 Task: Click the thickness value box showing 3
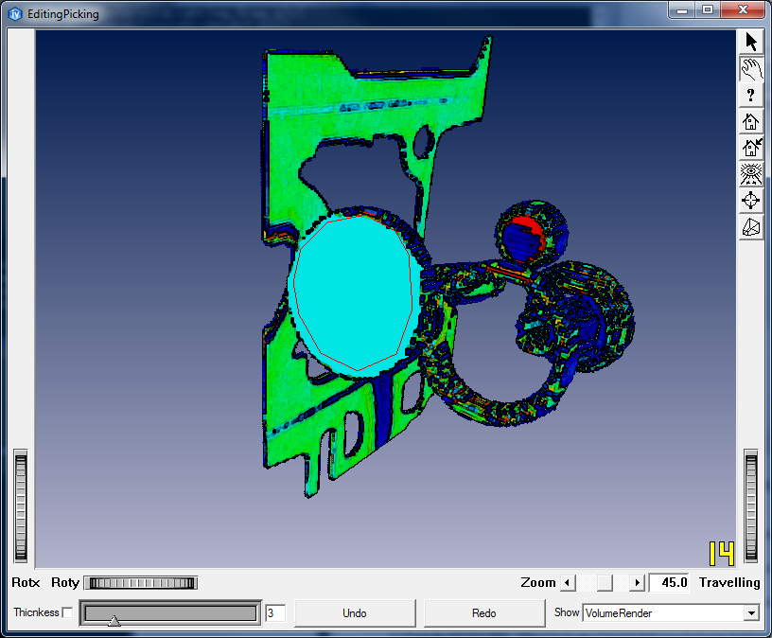click(x=275, y=613)
